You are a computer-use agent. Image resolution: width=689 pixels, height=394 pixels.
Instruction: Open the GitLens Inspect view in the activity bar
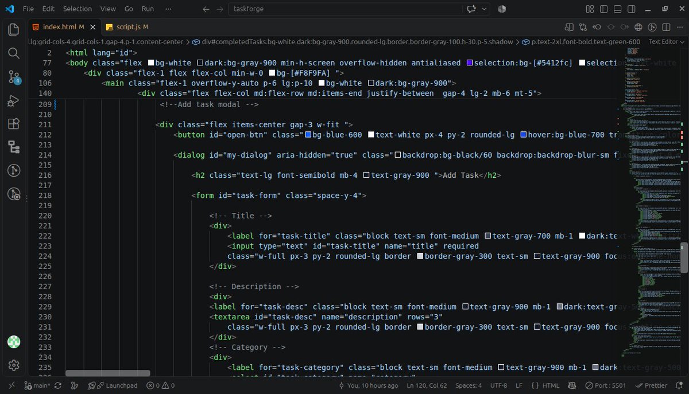[14, 194]
